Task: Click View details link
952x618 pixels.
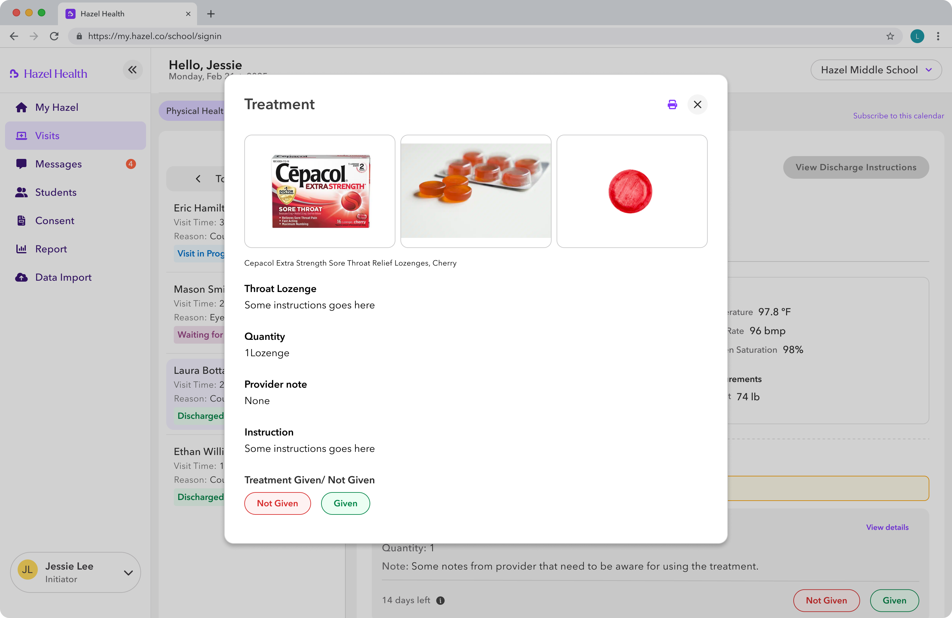Action: [887, 527]
